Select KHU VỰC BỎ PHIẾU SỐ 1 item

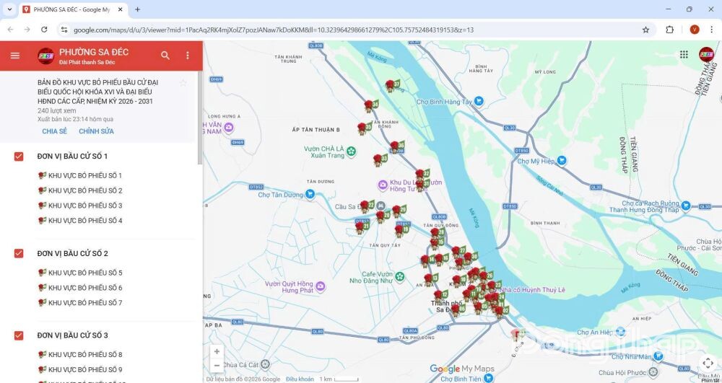(84, 175)
